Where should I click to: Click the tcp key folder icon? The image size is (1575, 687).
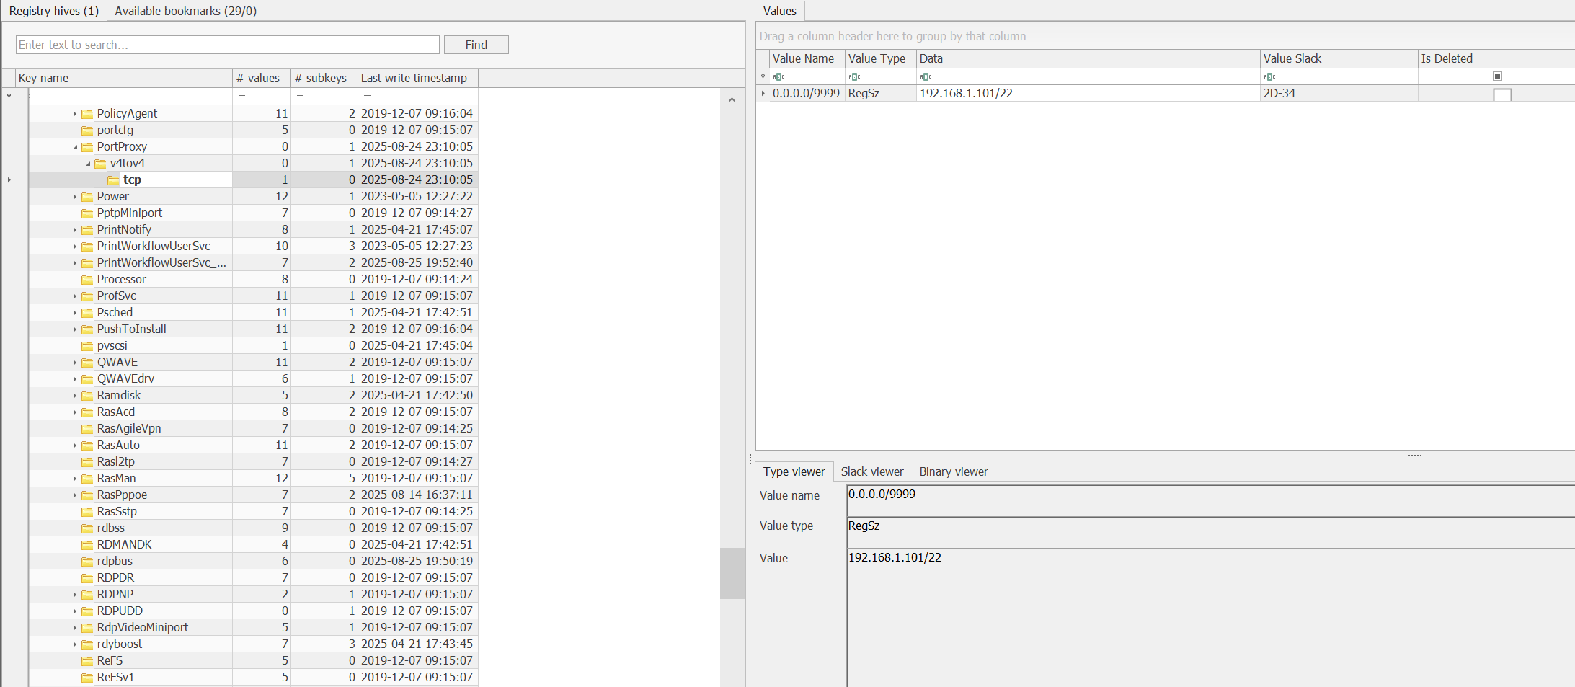113,180
